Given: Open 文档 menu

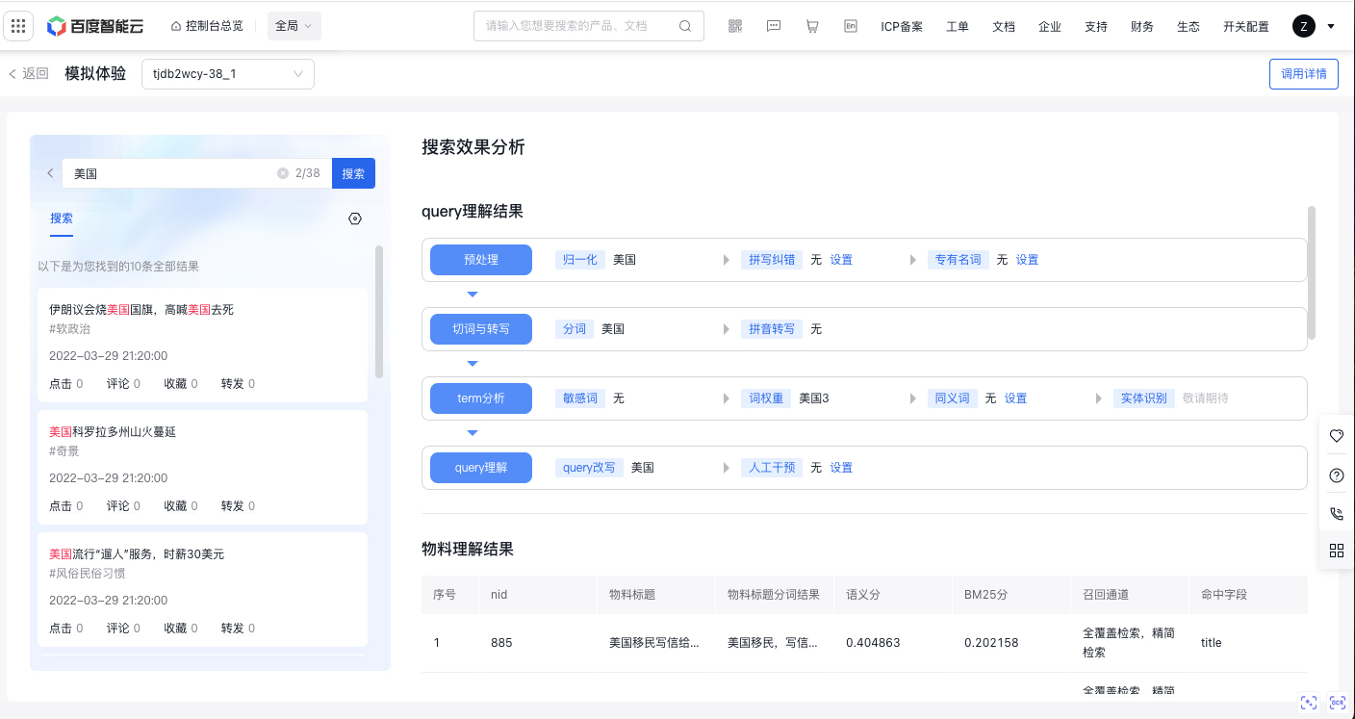Looking at the screenshot, I should click(1004, 27).
